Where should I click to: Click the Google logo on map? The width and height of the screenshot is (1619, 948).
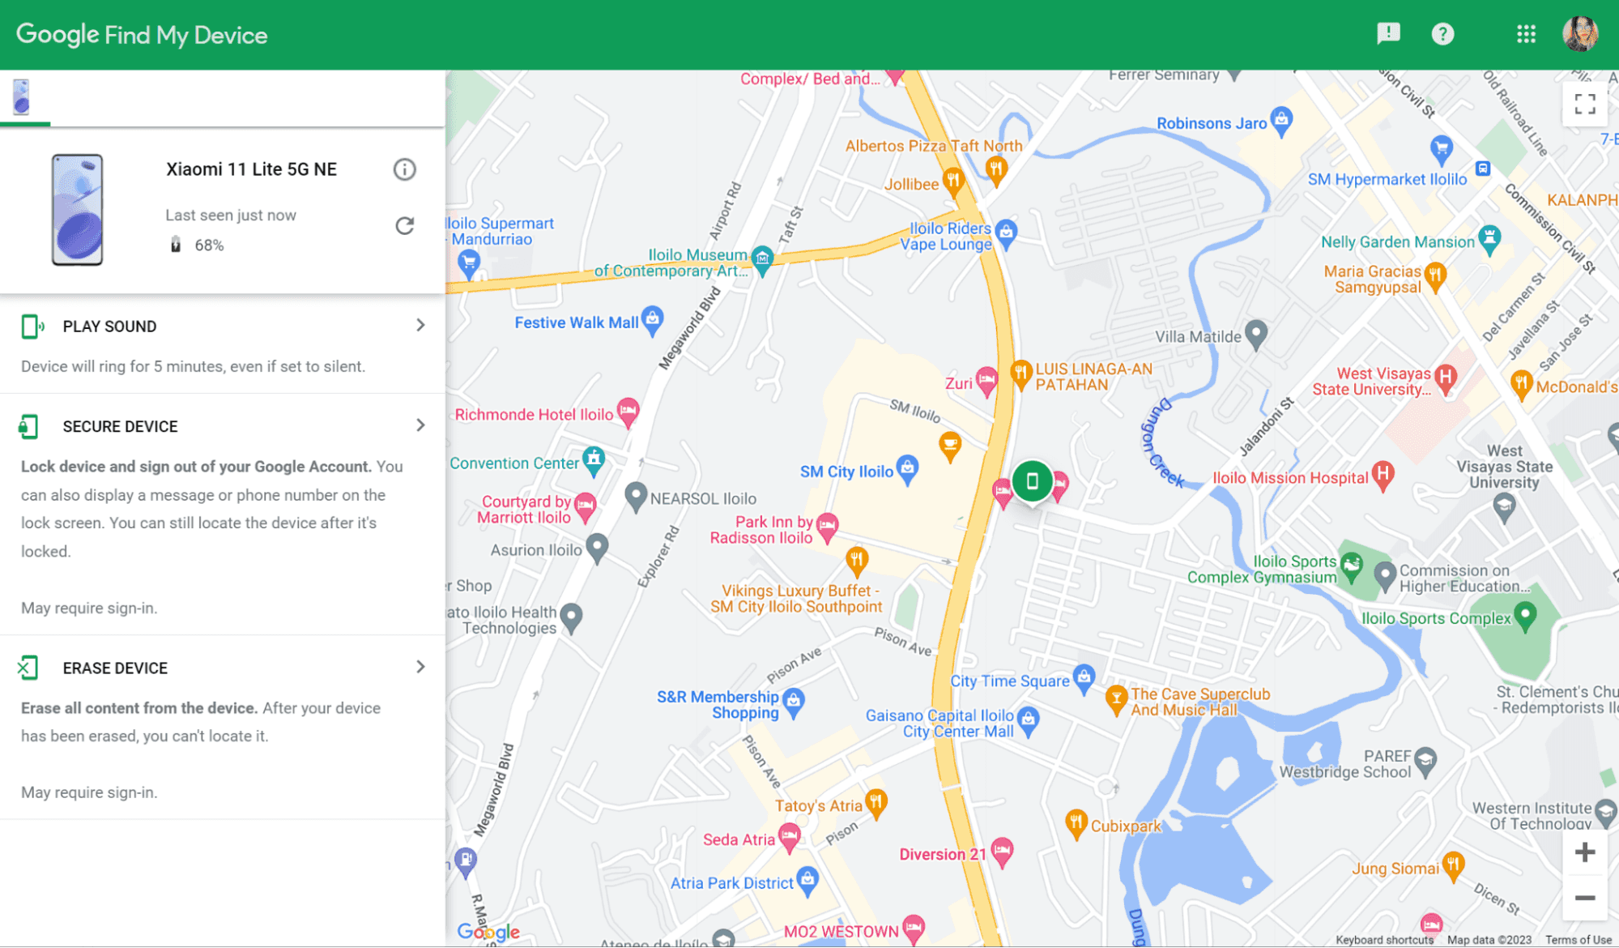[x=488, y=932]
